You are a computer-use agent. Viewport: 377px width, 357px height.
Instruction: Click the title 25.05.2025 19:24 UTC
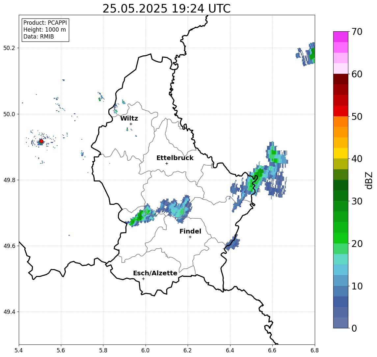pos(167,9)
